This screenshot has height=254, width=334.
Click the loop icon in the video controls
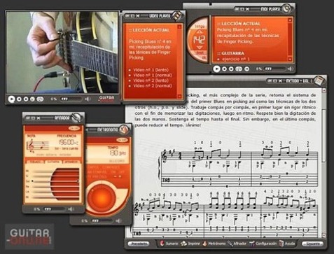[x=40, y=99]
